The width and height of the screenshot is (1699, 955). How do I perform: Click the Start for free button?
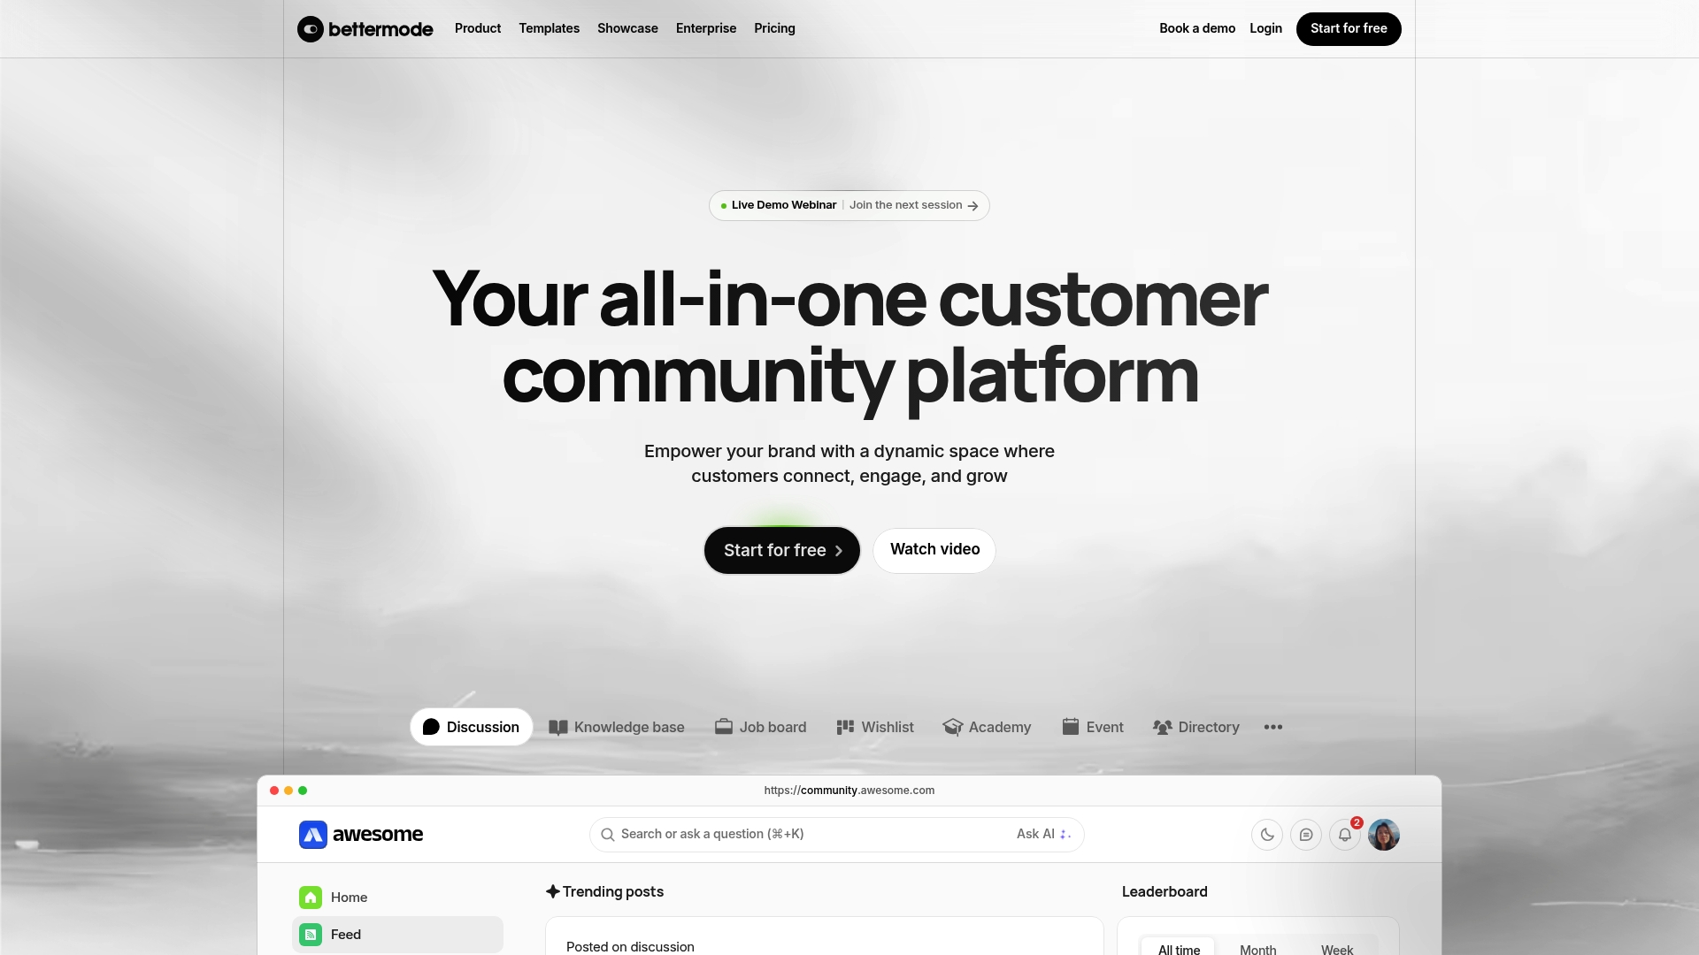(x=780, y=549)
